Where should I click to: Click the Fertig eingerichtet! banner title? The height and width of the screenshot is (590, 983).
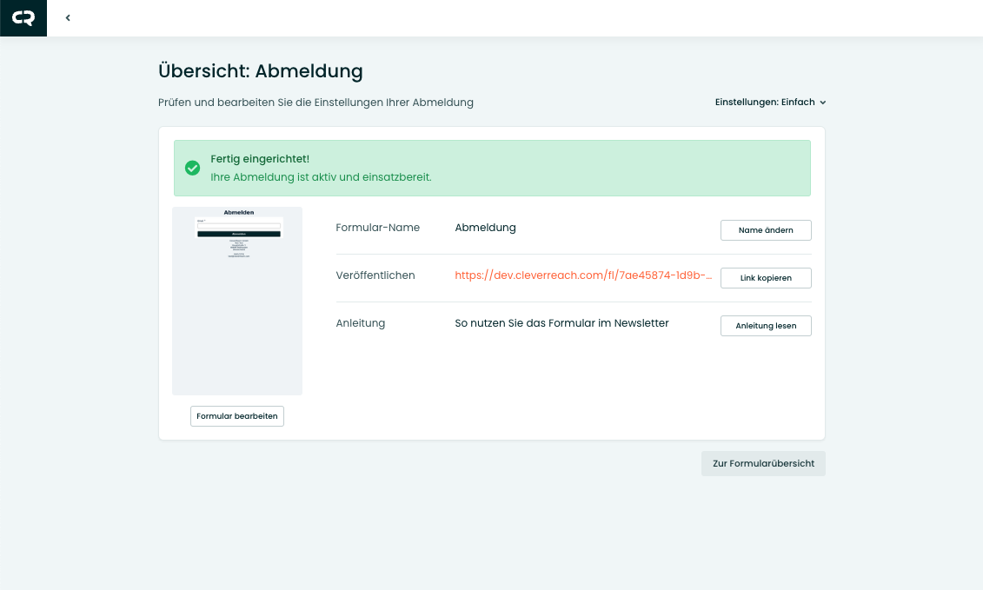click(x=260, y=159)
